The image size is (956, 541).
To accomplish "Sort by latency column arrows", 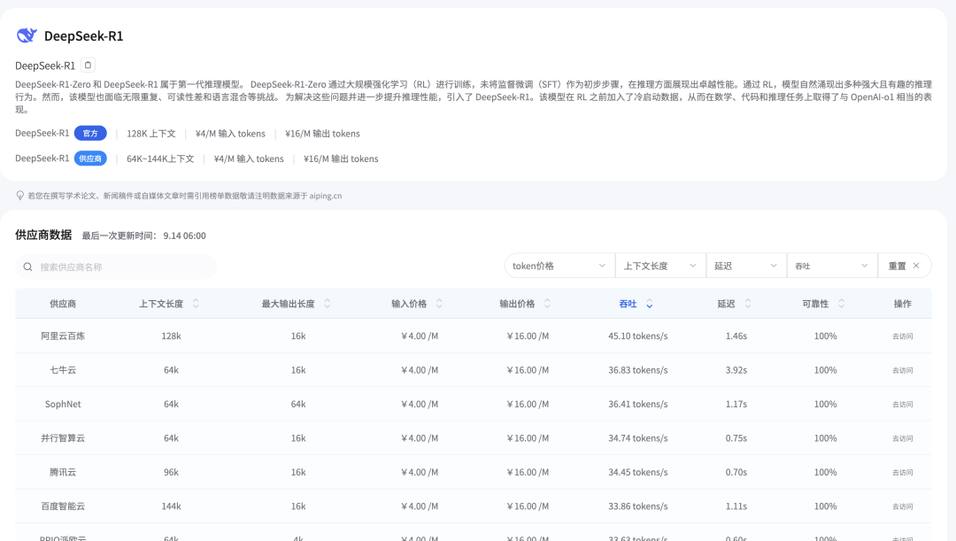I will click(747, 303).
